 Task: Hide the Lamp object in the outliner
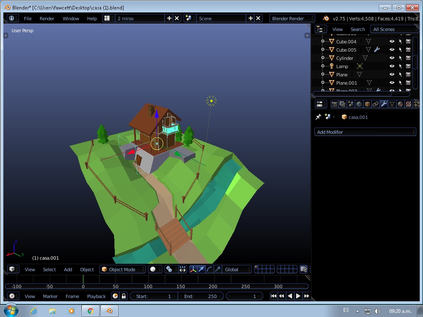point(391,66)
